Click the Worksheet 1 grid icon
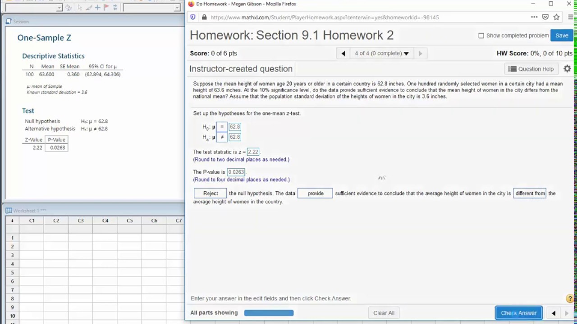 [x=9, y=211]
